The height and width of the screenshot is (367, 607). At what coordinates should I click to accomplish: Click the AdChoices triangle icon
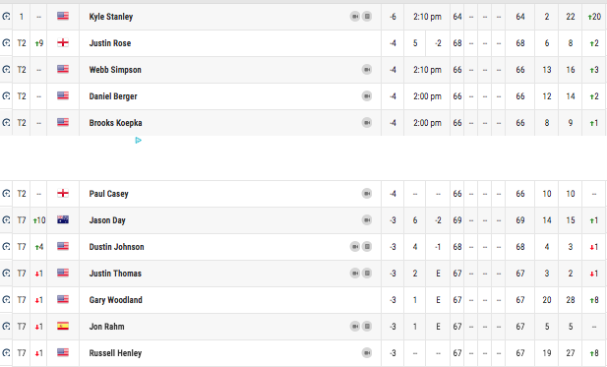(138, 140)
